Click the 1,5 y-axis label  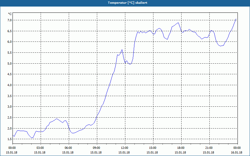point(10,139)
